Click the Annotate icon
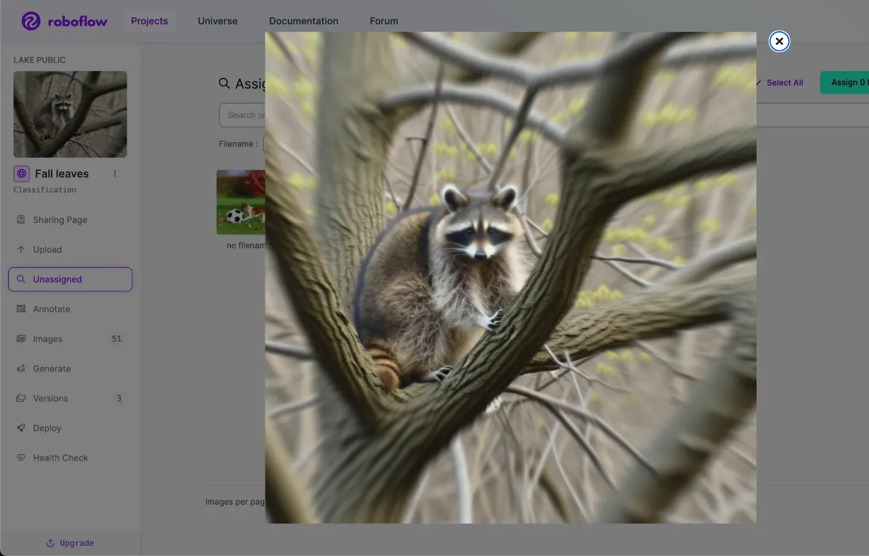 point(21,309)
